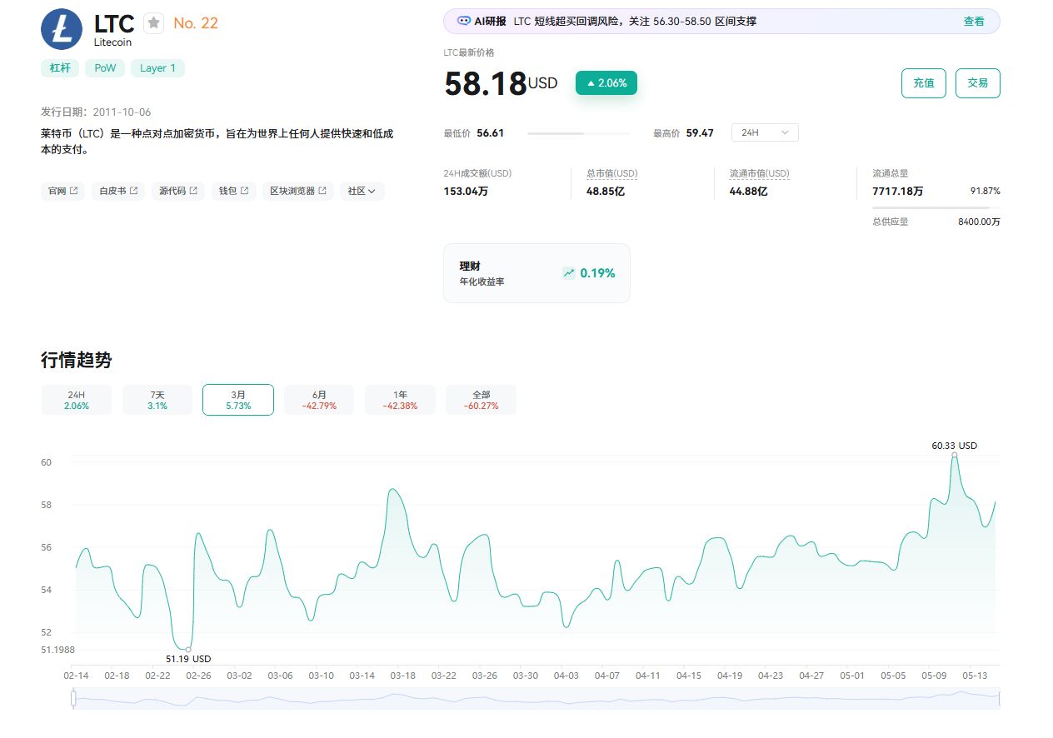Switch chart to the 1年 tab

pos(400,400)
